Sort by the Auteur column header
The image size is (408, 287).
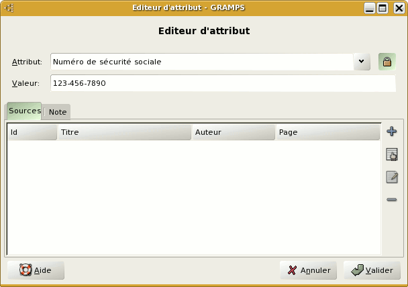pyautogui.click(x=233, y=132)
